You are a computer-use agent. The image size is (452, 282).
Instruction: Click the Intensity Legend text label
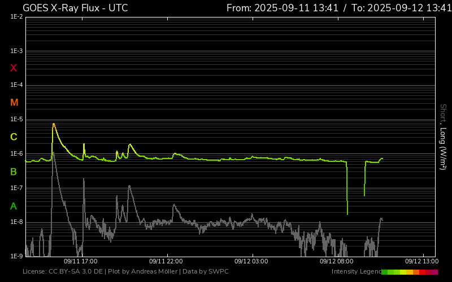pos(356,272)
